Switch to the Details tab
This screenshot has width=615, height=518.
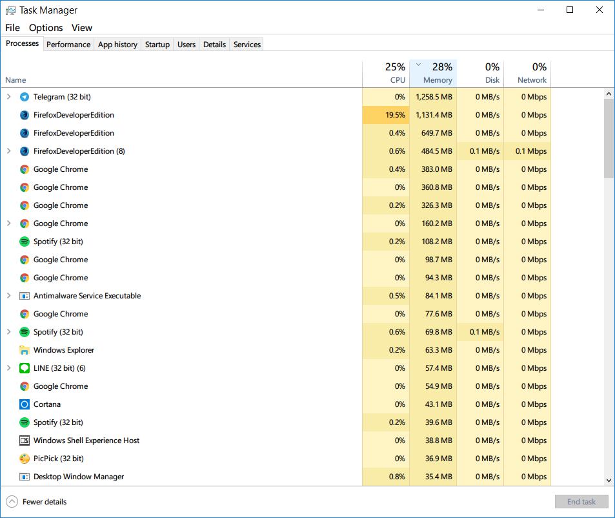[x=214, y=45]
